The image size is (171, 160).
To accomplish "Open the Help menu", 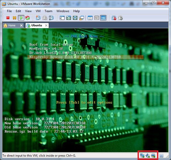I will [76, 11].
